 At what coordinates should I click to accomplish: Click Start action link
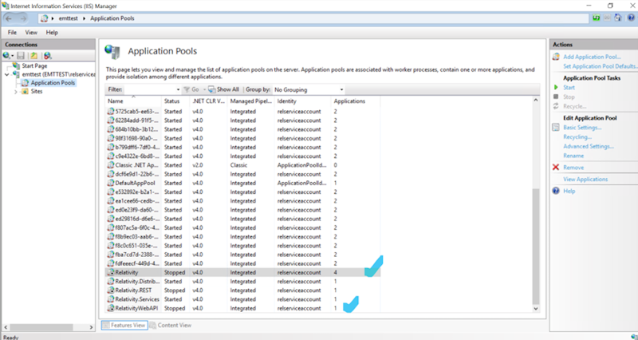(569, 87)
